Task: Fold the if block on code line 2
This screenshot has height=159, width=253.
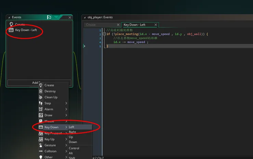Action: 104,34
